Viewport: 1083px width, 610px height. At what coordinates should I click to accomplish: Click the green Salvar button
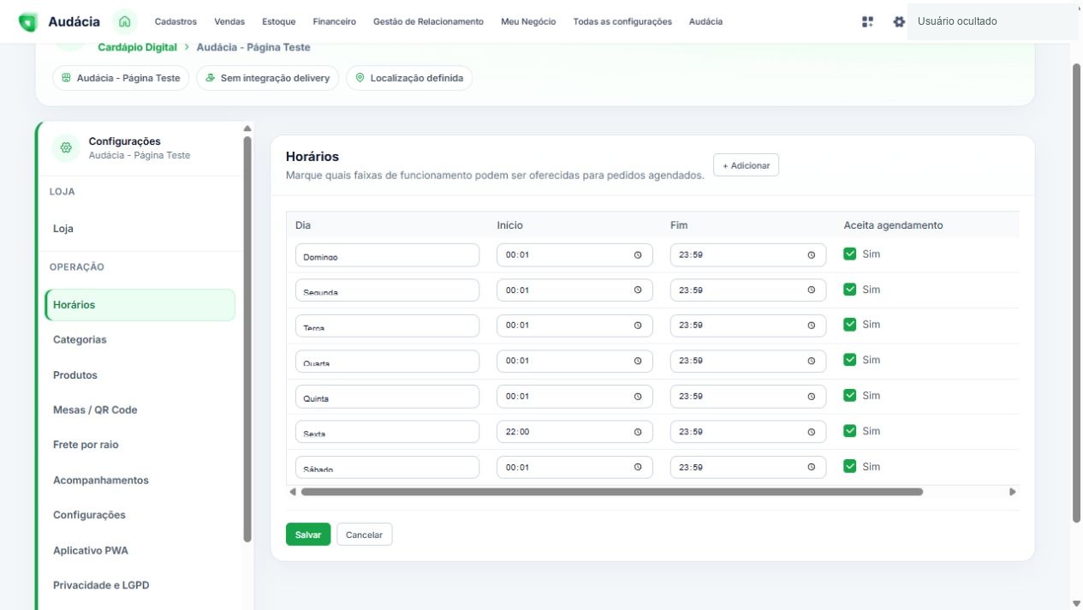tap(308, 535)
